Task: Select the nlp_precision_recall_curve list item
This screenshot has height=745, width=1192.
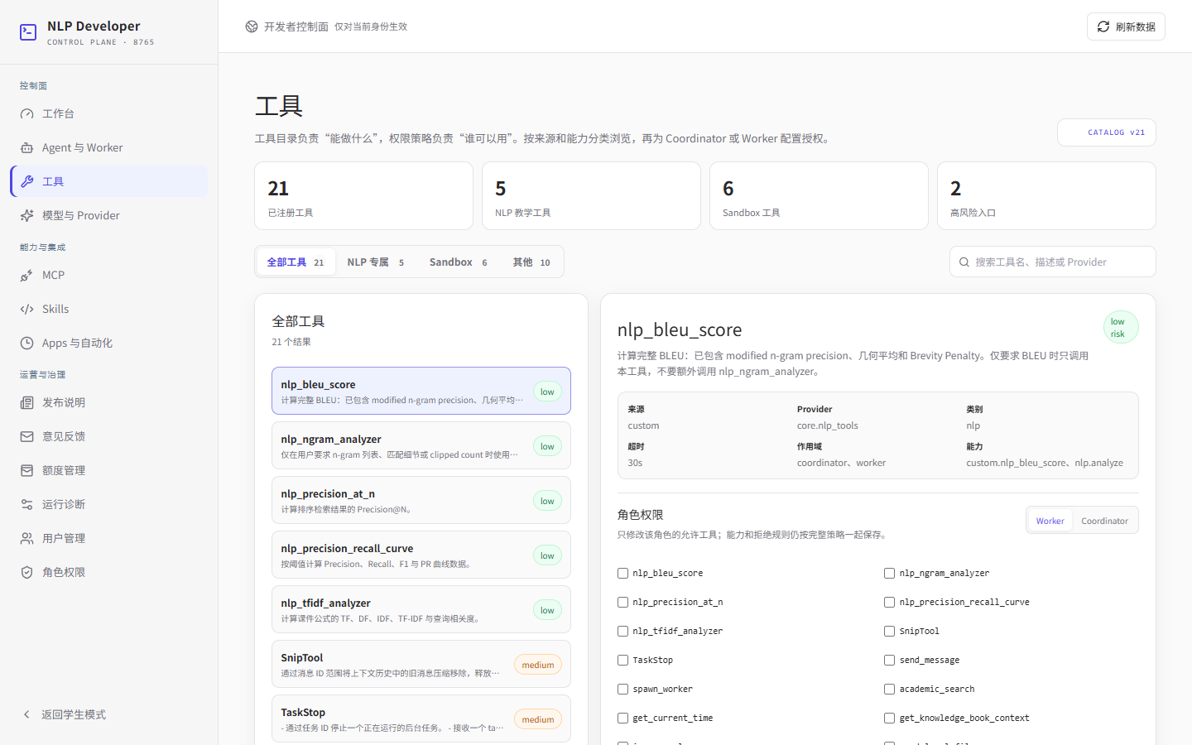Action: pyautogui.click(x=421, y=555)
